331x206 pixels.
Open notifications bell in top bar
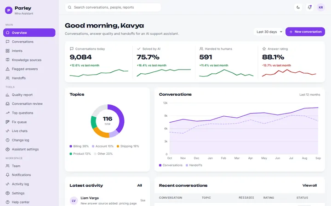point(309,7)
